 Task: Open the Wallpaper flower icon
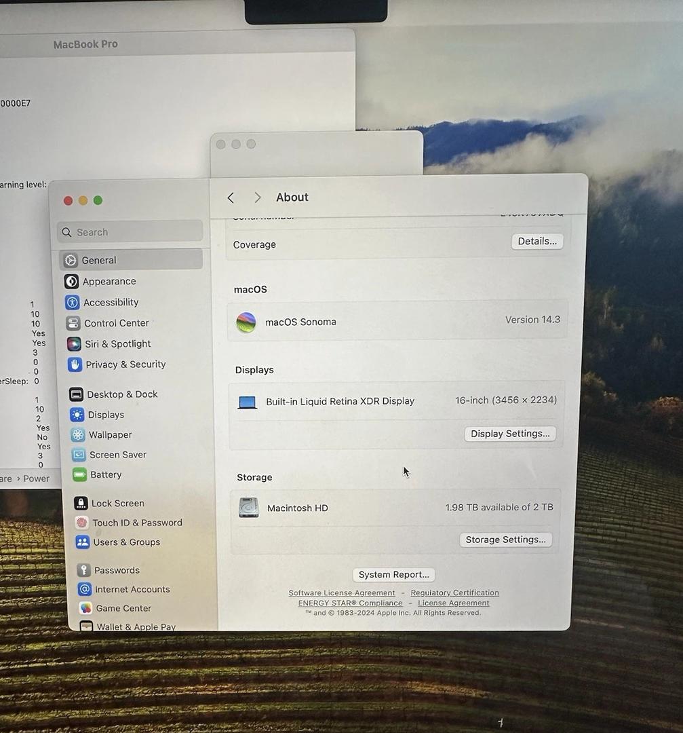click(x=78, y=435)
